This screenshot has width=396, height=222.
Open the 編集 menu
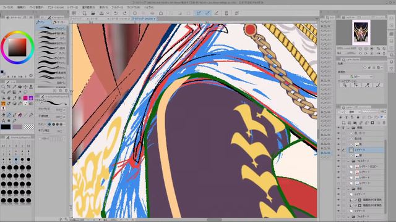click(x=21, y=7)
